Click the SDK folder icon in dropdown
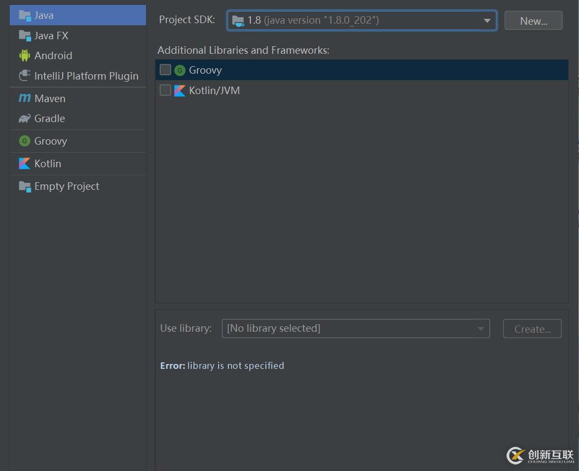 tap(238, 21)
